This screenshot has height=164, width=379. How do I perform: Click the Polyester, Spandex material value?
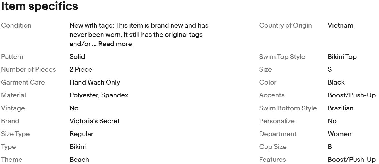tap(99, 95)
